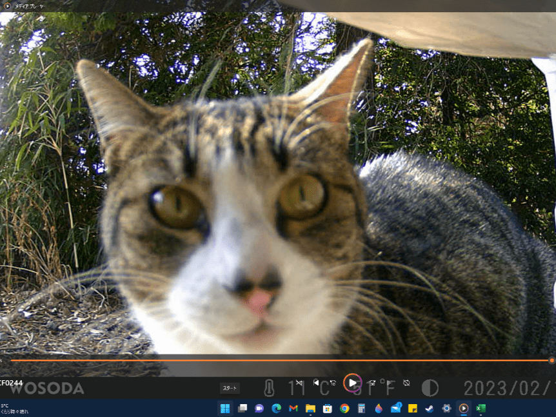This screenshot has width=556, height=417.
Task: Go to the previous track
Action: [316, 382]
